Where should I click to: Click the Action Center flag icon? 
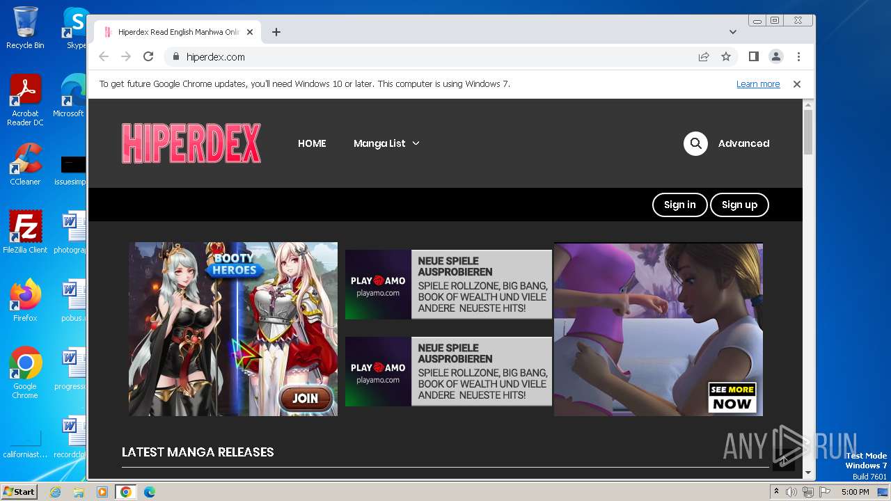[x=824, y=492]
